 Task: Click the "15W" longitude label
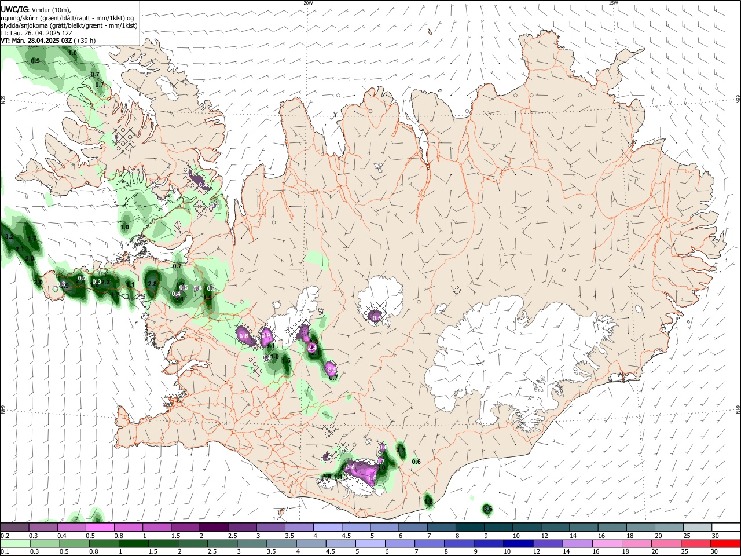(x=613, y=3)
